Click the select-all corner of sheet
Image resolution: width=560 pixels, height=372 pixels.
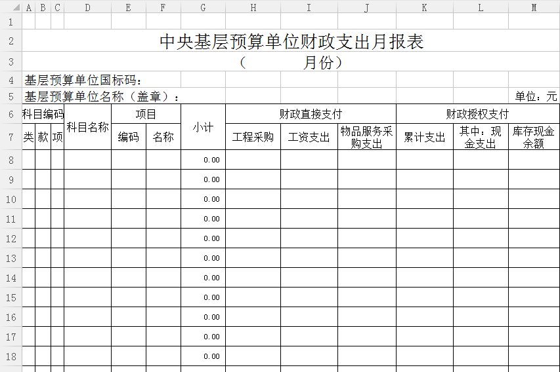[x=11, y=7]
